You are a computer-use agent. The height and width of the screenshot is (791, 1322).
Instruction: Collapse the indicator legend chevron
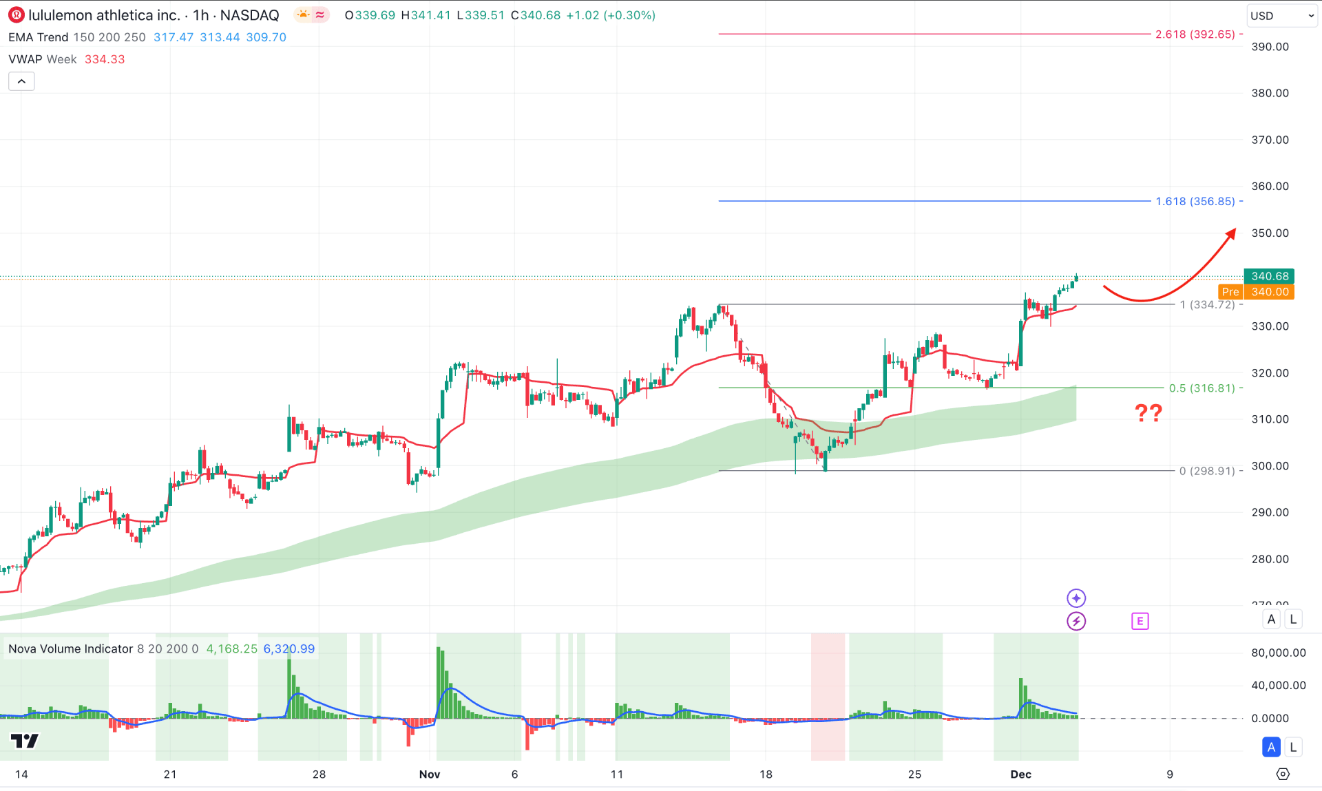click(x=21, y=81)
